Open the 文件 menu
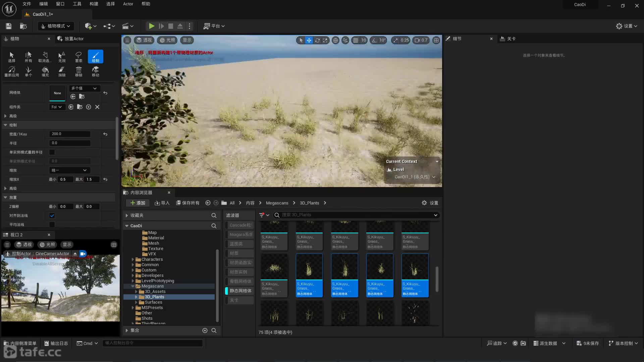This screenshot has width=644, height=362. 27,4
